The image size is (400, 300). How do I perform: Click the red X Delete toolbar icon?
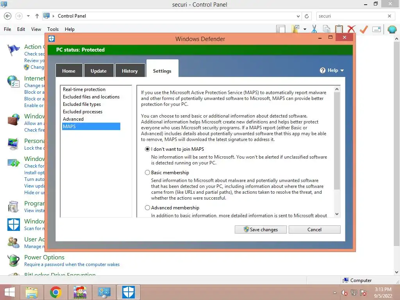click(351, 29)
